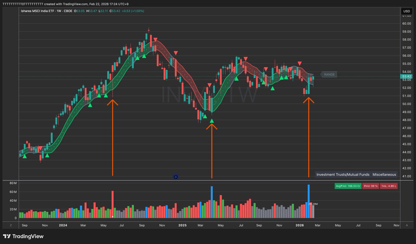Image resolution: width=416 pixels, height=244 pixels.
Task: Click the 2026 label on time axis
Action: tap(300, 225)
